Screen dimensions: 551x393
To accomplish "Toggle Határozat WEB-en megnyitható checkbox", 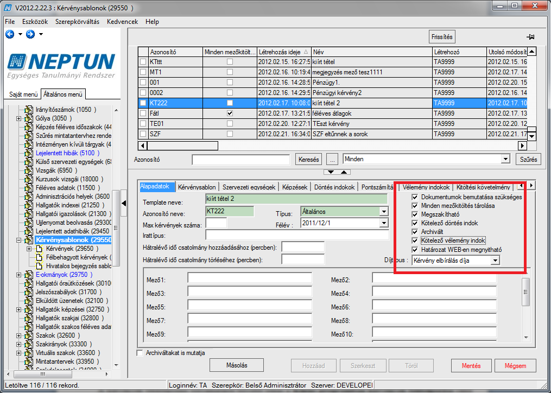I will tap(415, 250).
